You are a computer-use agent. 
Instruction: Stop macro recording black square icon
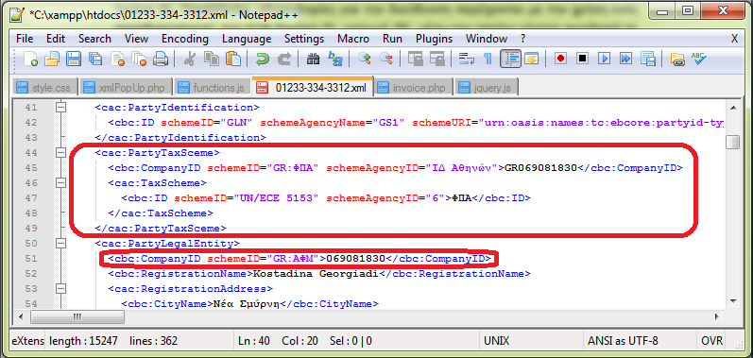(x=583, y=59)
